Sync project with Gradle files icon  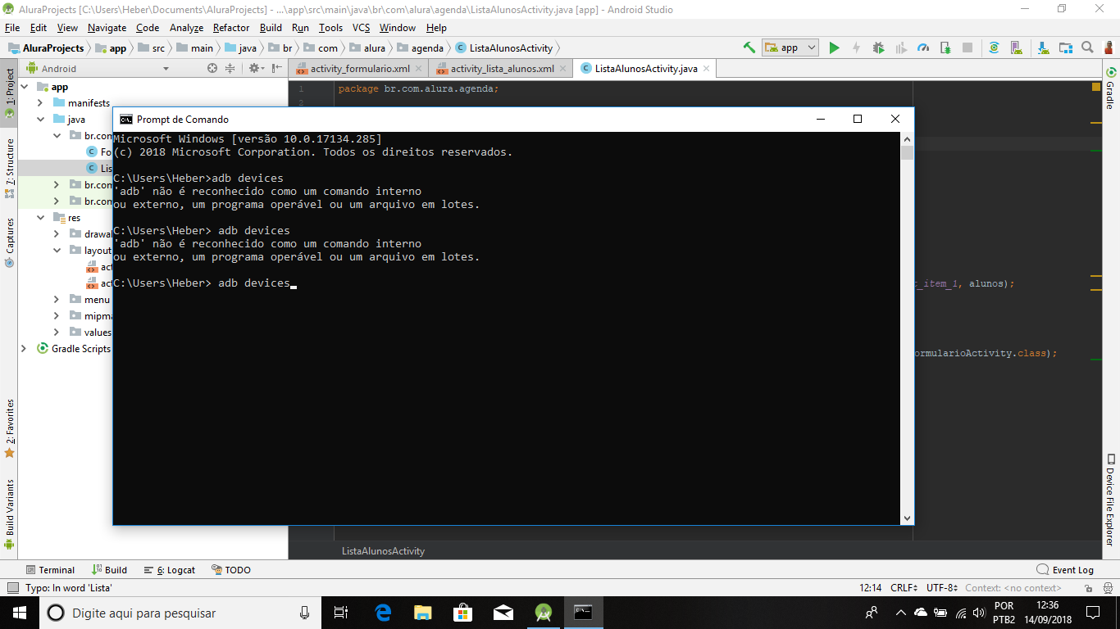click(994, 48)
